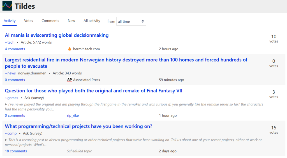Viewport: 287px width, 158px height.
Task: Go to the ~tech group
Action: [10, 42]
